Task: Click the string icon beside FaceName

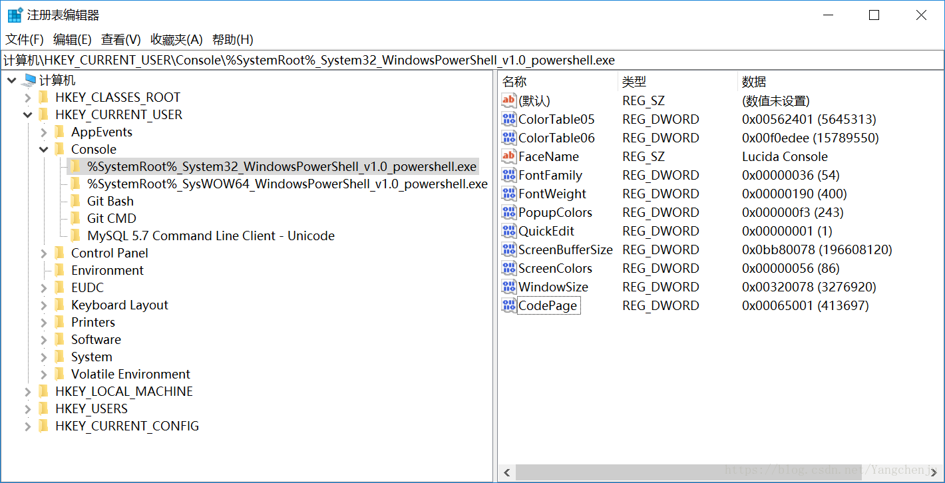Action: coord(509,156)
